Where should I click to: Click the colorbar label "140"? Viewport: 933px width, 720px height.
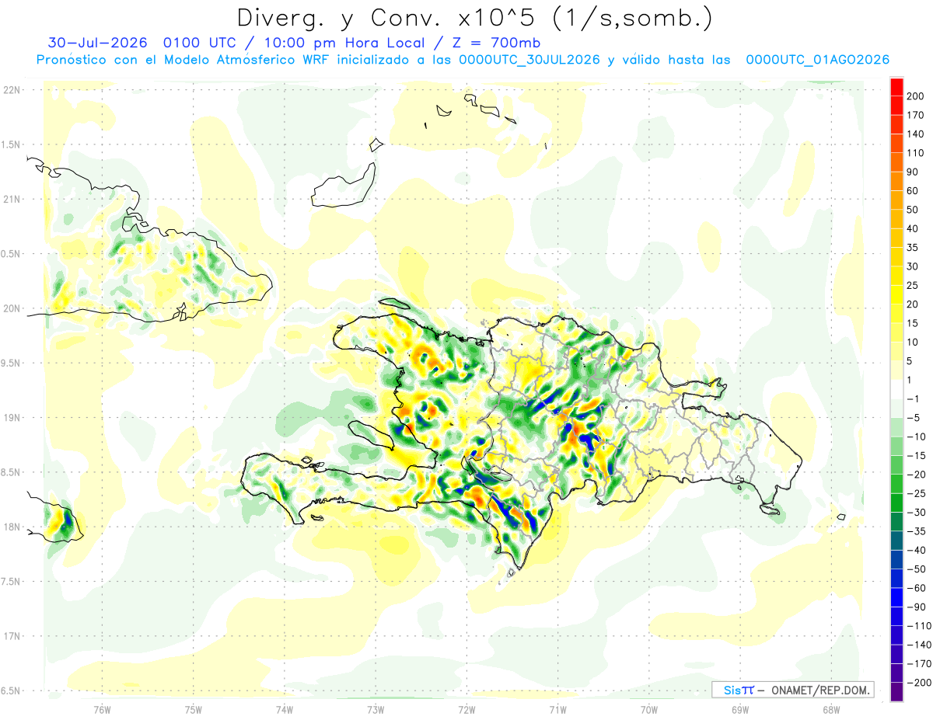(915, 134)
